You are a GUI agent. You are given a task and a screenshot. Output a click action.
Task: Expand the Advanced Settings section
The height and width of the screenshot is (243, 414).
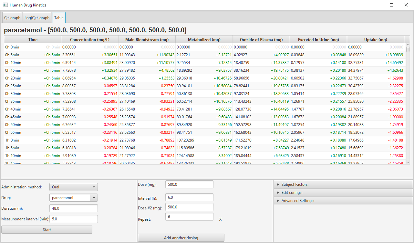tap(297, 201)
